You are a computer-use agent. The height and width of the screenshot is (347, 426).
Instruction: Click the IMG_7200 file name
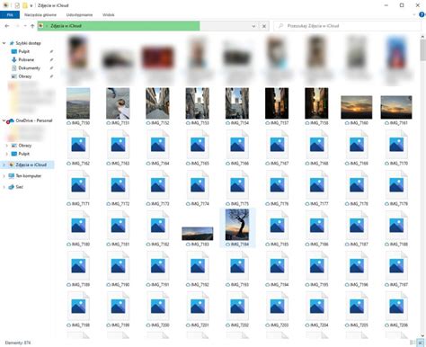[160, 325]
